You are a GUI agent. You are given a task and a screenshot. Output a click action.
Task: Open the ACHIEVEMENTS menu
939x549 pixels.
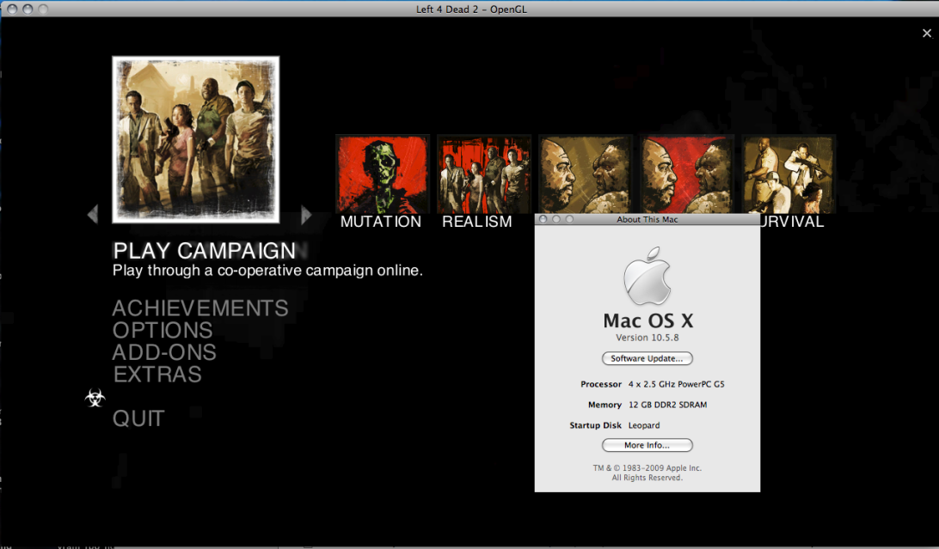tap(200, 308)
